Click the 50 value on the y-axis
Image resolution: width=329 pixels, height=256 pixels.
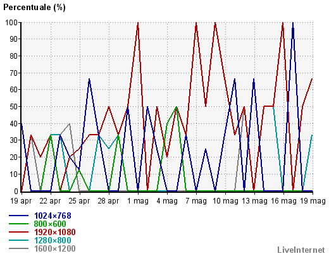(13, 107)
